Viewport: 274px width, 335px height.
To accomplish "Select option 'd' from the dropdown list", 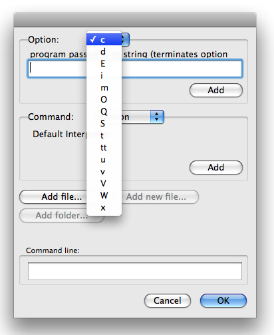I will click(104, 51).
